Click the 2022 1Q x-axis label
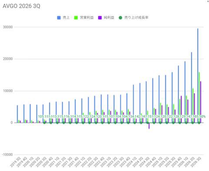The width and height of the screenshot is (209, 171). pos(80,162)
